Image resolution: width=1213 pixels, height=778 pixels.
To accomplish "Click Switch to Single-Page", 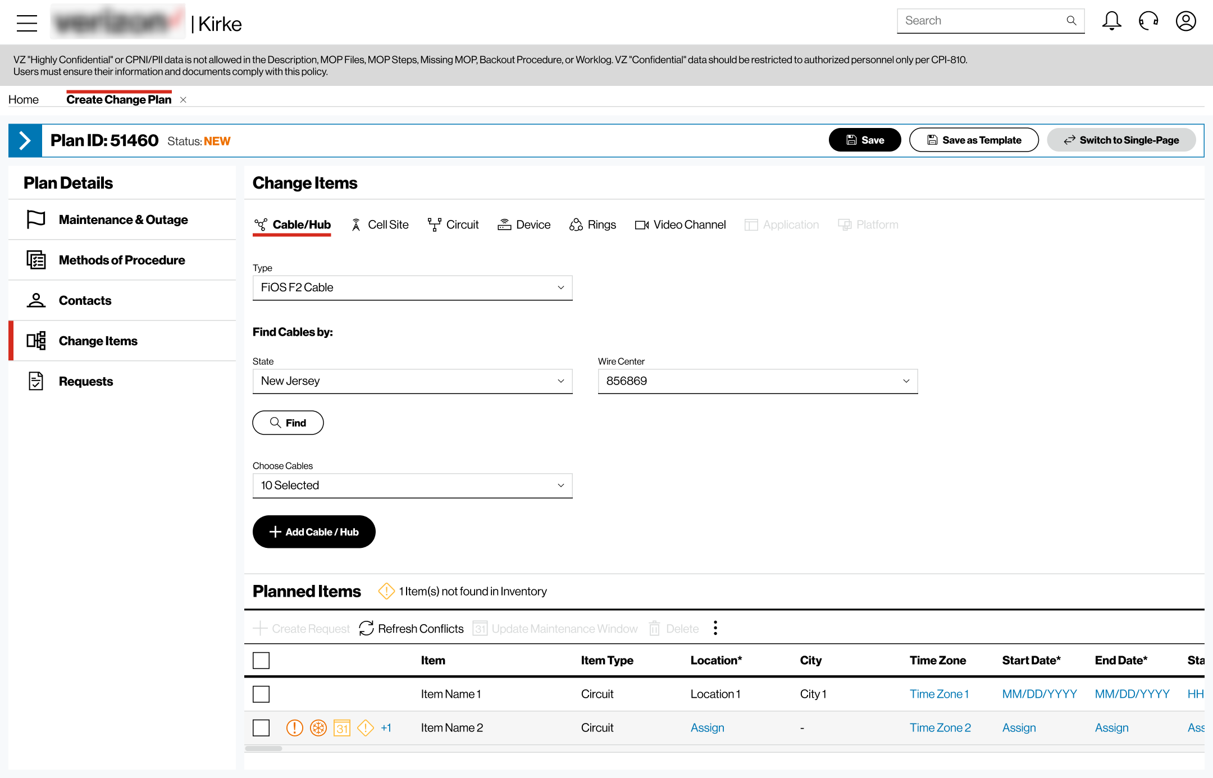I will [1121, 140].
